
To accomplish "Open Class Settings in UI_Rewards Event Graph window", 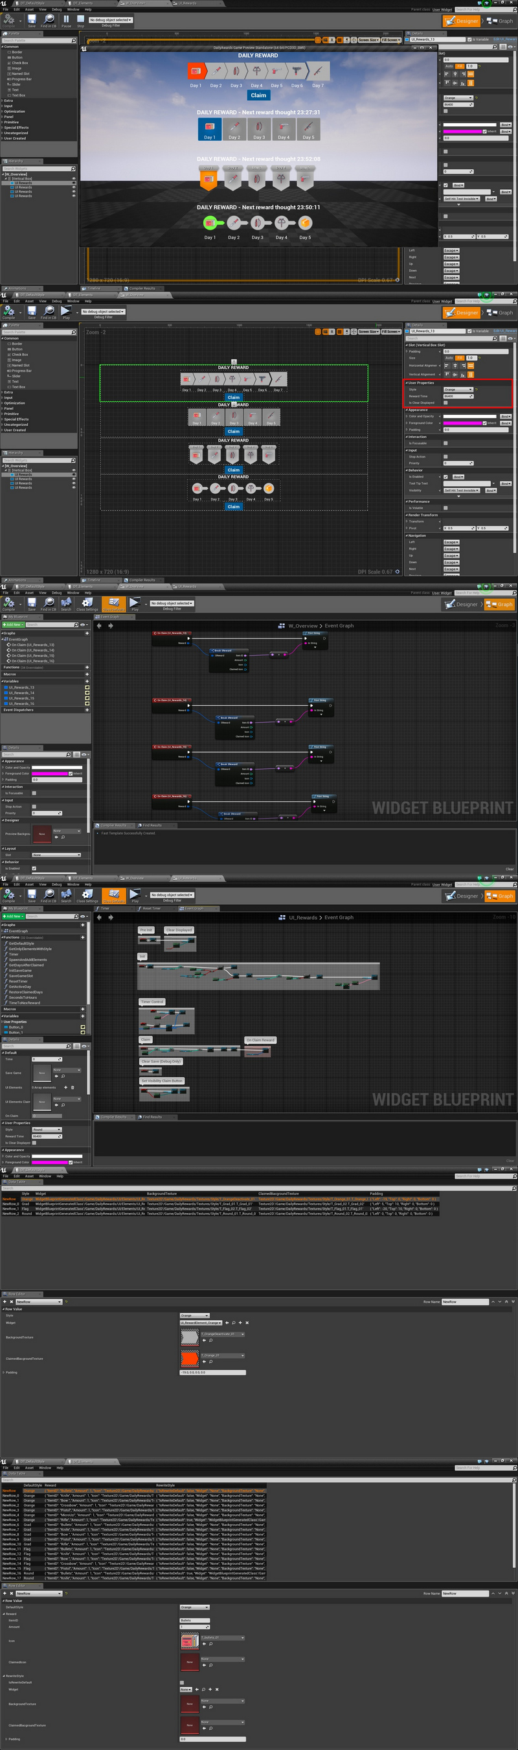I will [x=87, y=894].
